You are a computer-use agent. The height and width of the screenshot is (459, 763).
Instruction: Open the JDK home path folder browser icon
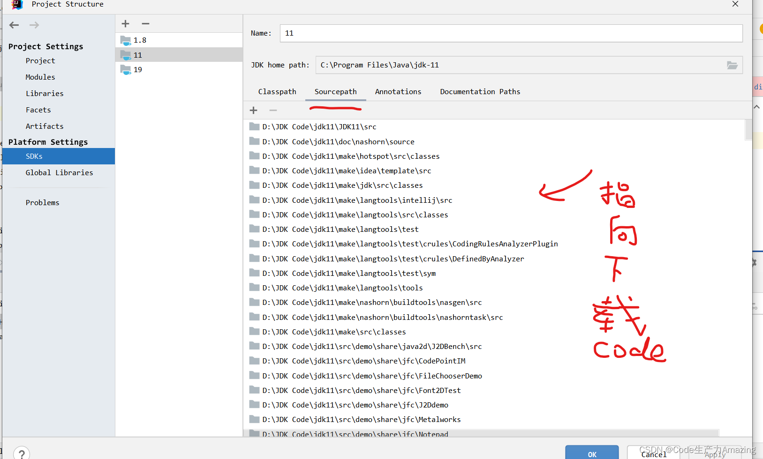(x=733, y=65)
